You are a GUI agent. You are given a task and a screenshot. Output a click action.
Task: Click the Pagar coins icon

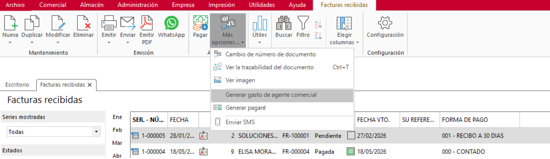click(x=200, y=23)
